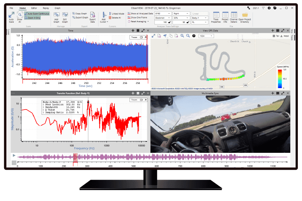This screenshot has width=302, height=201.
Task: Zoom in on the GPS map
Action: pos(182,36)
